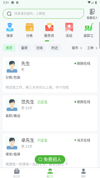Tap the green 免费招人 button
The width and height of the screenshot is (100, 178).
[x=50, y=159]
